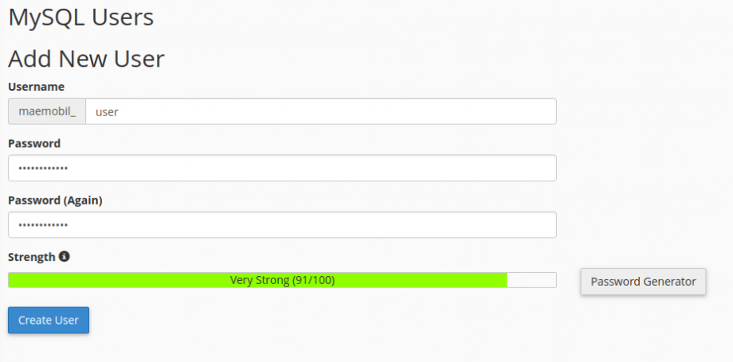Screen dimensions: 733x362
Task: Click the green filled part of strength meter
Action: [x=120, y=280]
